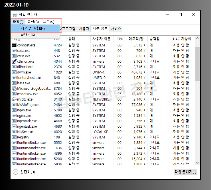This screenshot has width=211, height=190.
Task: Click the vertical scrollbar thumb
Action: pos(197,64)
